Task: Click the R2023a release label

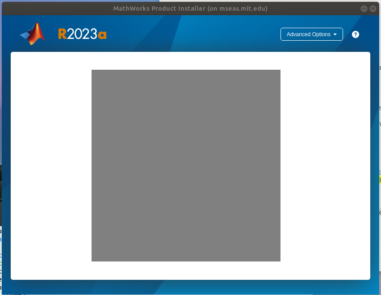Action: pos(82,34)
